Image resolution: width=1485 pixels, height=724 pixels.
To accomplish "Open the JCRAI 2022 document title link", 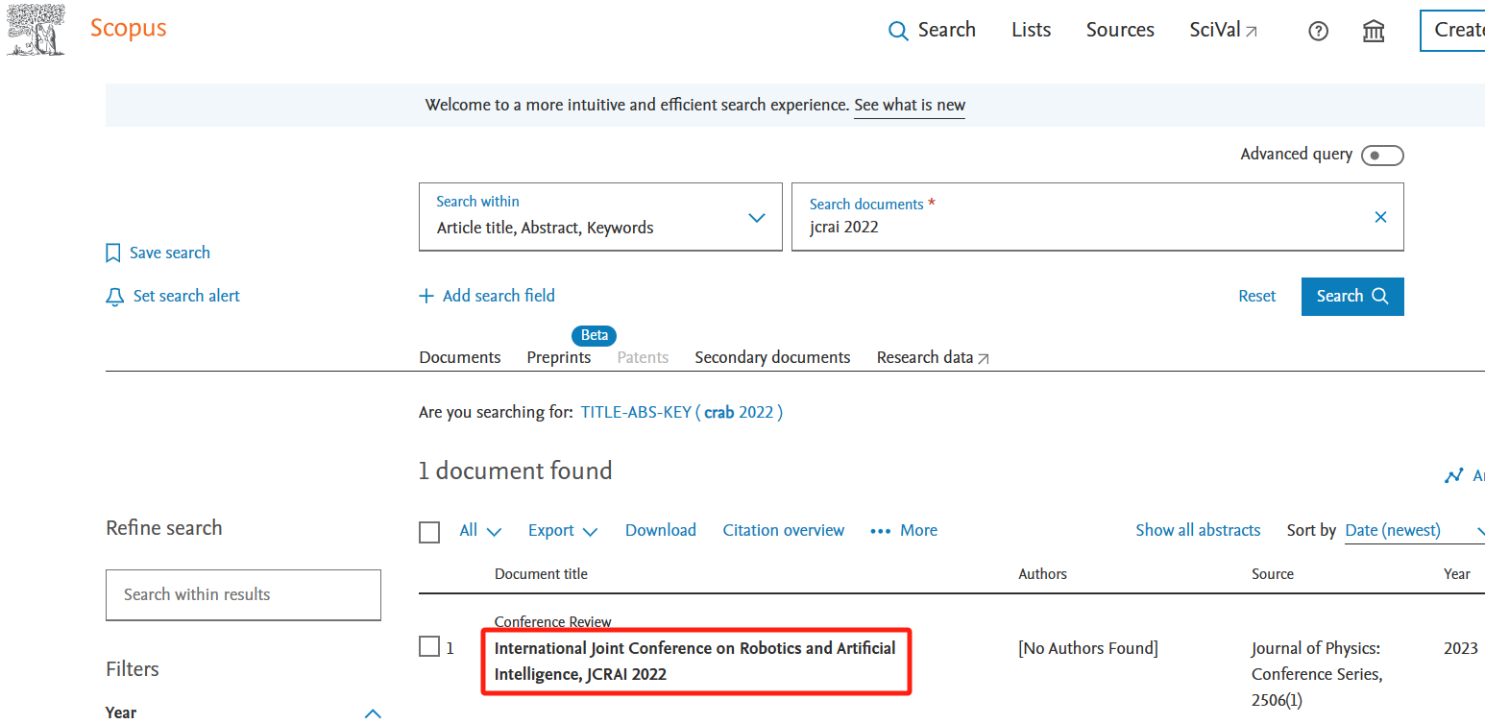I will [x=694, y=661].
